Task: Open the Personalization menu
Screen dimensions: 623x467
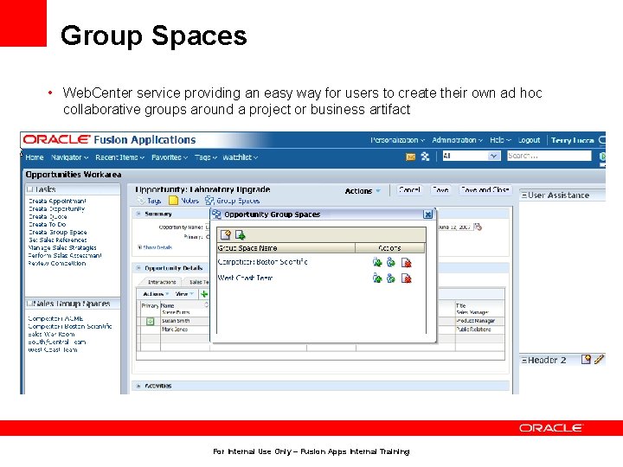Action: click(398, 140)
